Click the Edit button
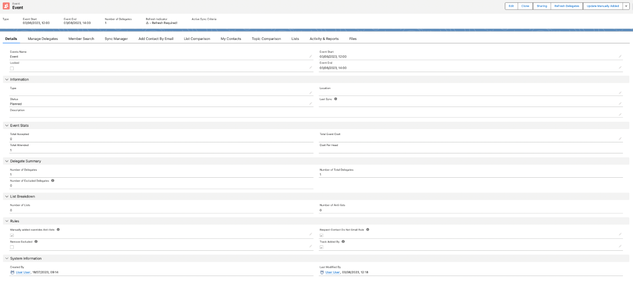633x282 pixels. point(511,6)
